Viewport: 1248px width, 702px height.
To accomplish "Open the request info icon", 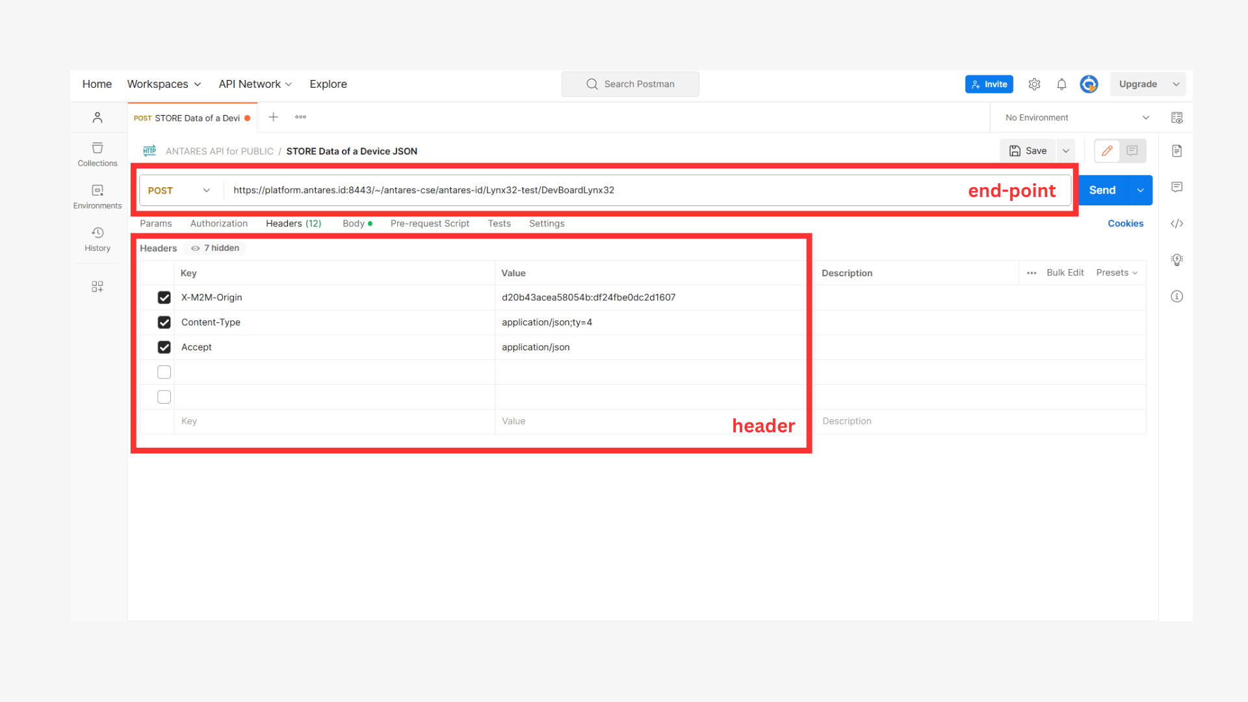I will coord(1176,296).
